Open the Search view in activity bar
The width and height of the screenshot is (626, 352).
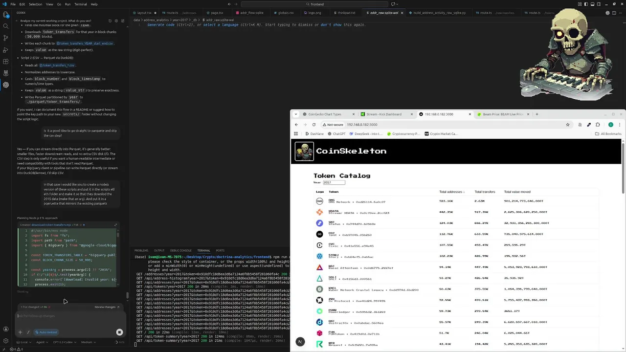tap(6, 26)
